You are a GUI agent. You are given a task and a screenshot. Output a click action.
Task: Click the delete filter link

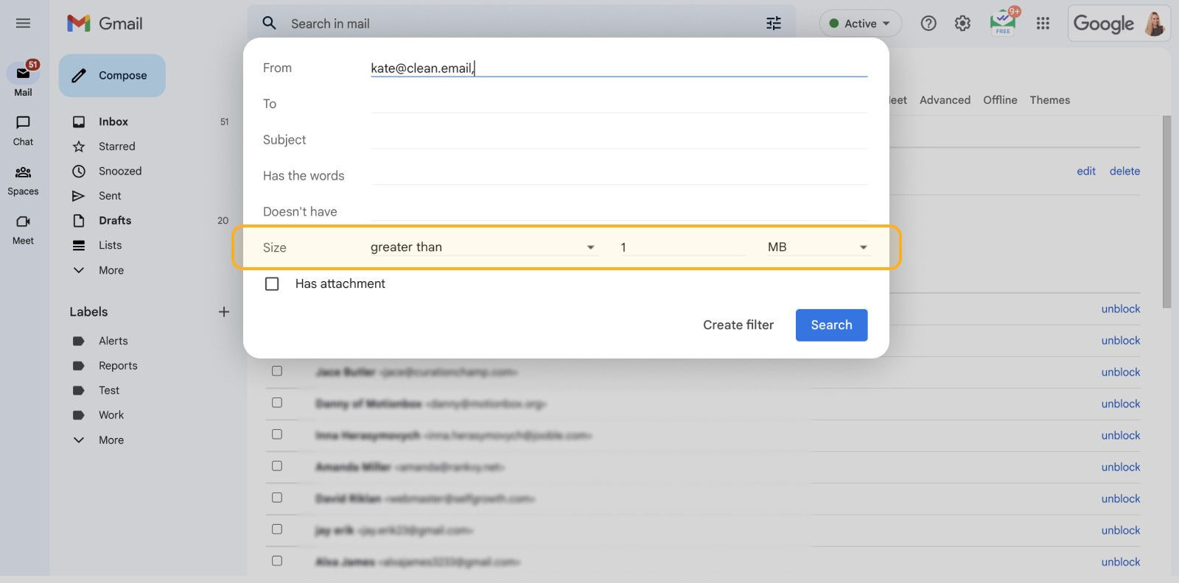point(1124,171)
